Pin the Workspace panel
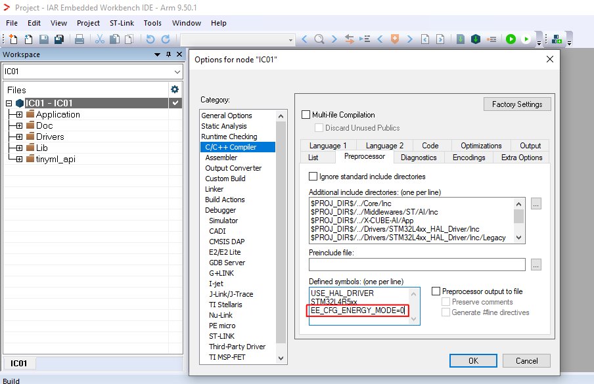This screenshot has width=594, height=384. 169,54
